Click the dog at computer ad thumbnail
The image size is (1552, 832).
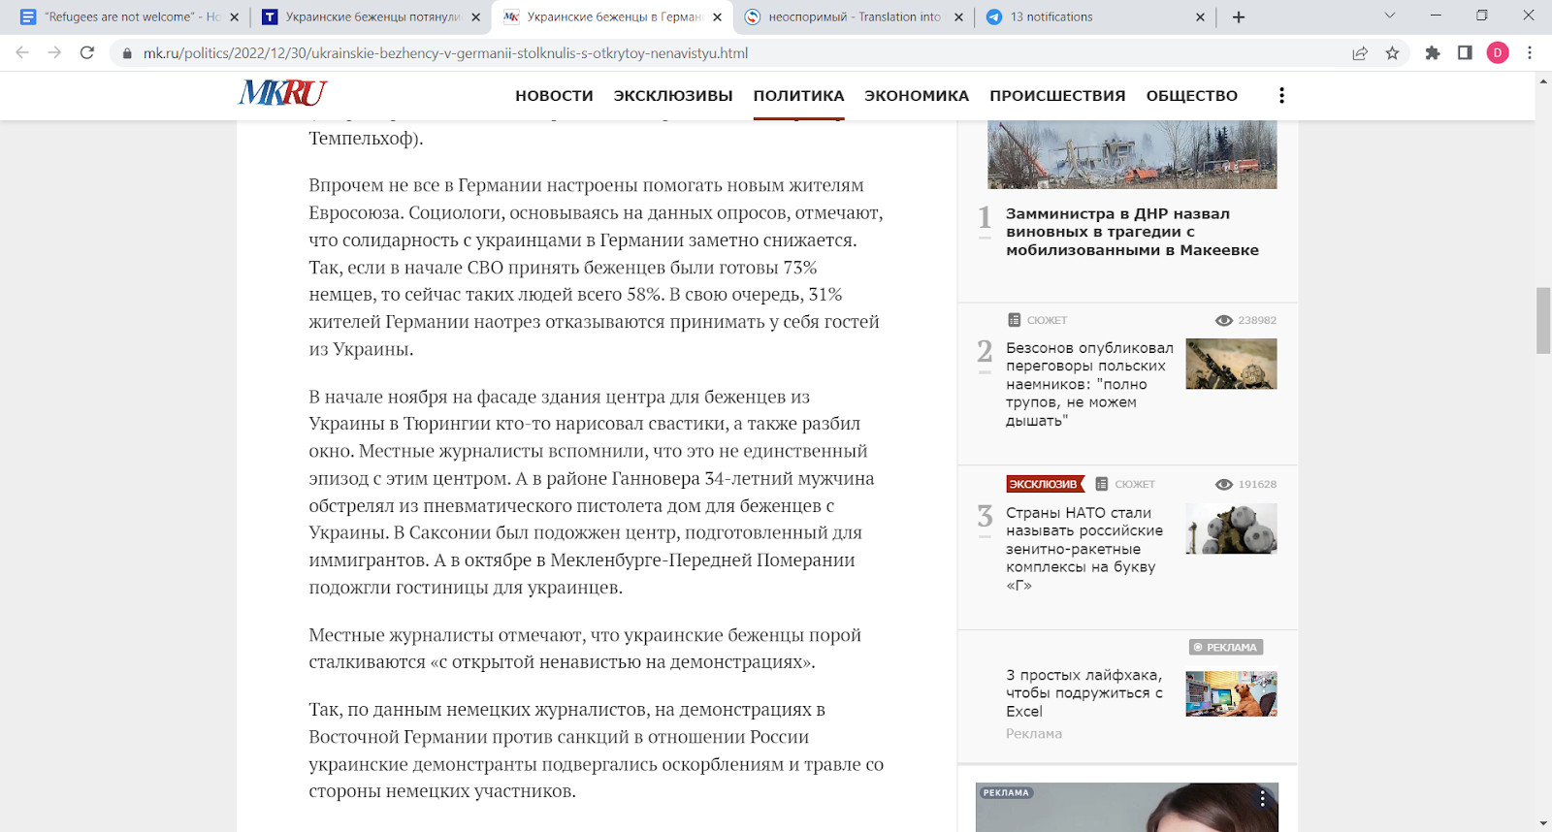pos(1231,693)
